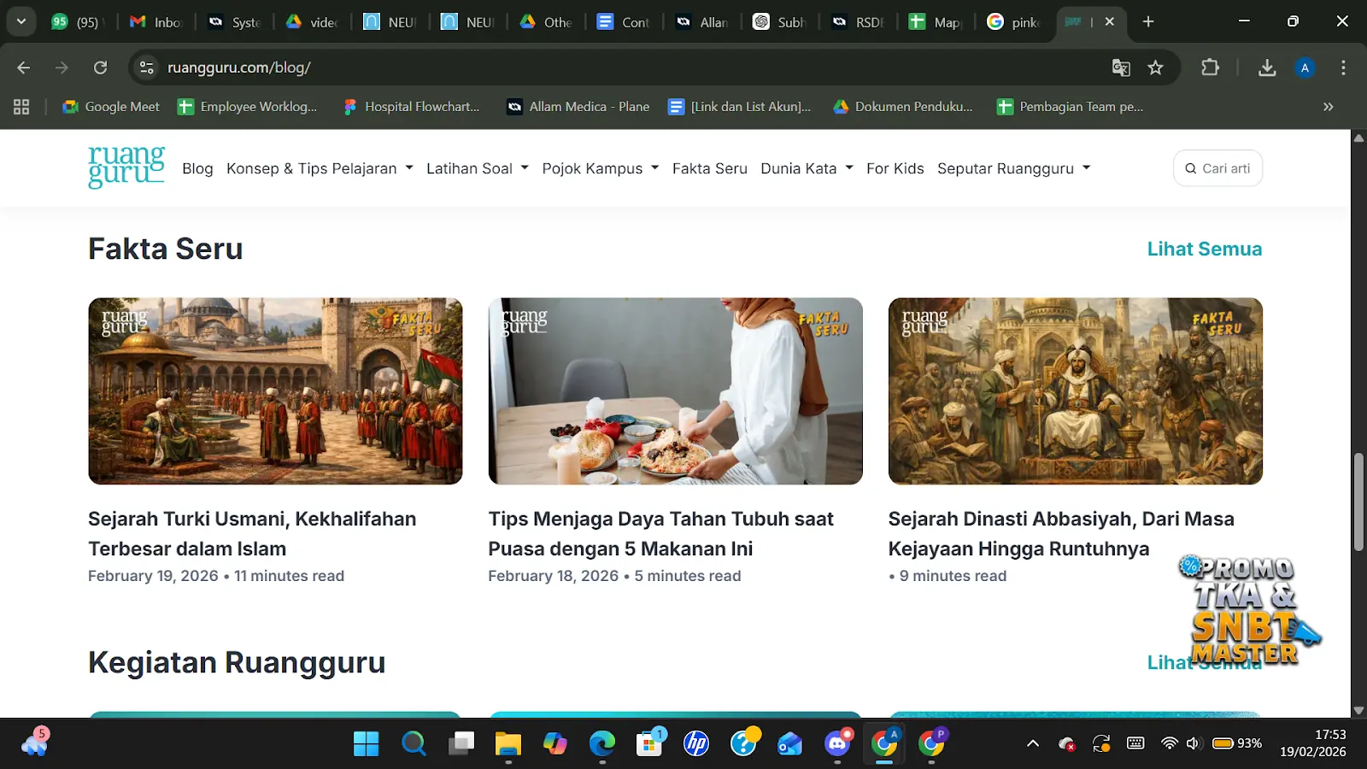Switch to the RSDI tab
This screenshot has height=769, width=1367.
click(x=858, y=22)
